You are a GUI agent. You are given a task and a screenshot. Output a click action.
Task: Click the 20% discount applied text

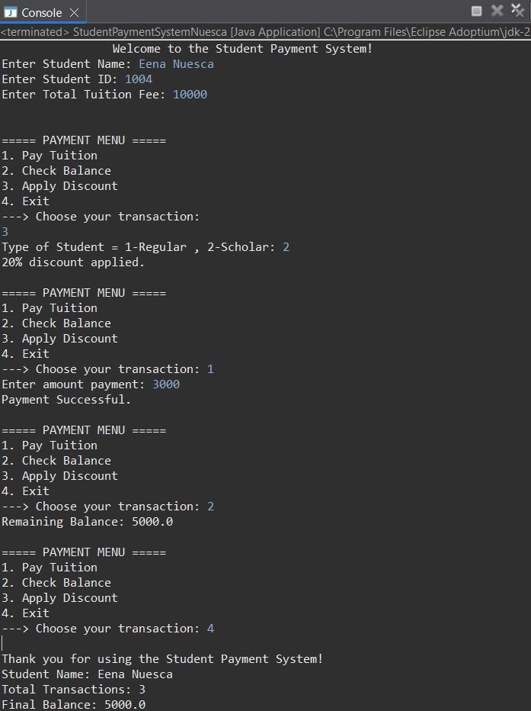pos(72,262)
